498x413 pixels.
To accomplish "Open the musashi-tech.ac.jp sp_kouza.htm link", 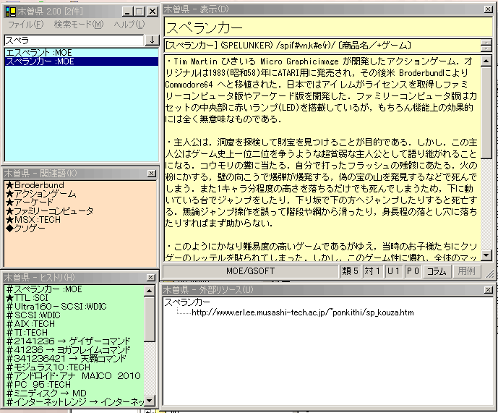I will (x=303, y=312).
